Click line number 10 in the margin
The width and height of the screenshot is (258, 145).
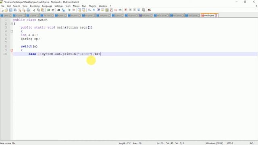pos(5,54)
